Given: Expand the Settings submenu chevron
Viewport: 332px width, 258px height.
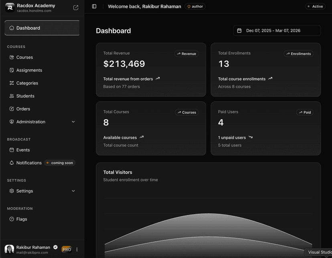Looking at the screenshot, I should [73, 191].
